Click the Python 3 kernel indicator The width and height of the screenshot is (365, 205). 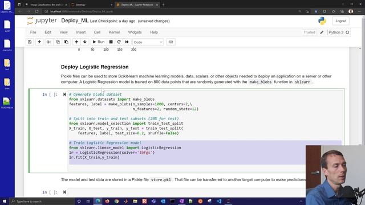pyautogui.click(x=336, y=32)
